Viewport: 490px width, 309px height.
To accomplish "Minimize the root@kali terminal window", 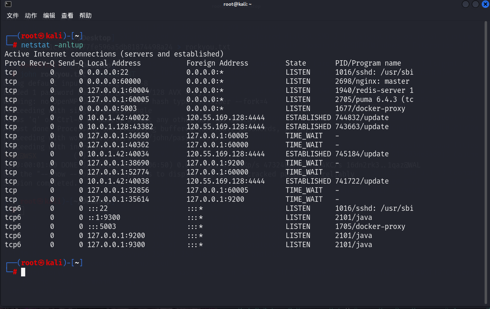I will pyautogui.click(x=466, y=4).
